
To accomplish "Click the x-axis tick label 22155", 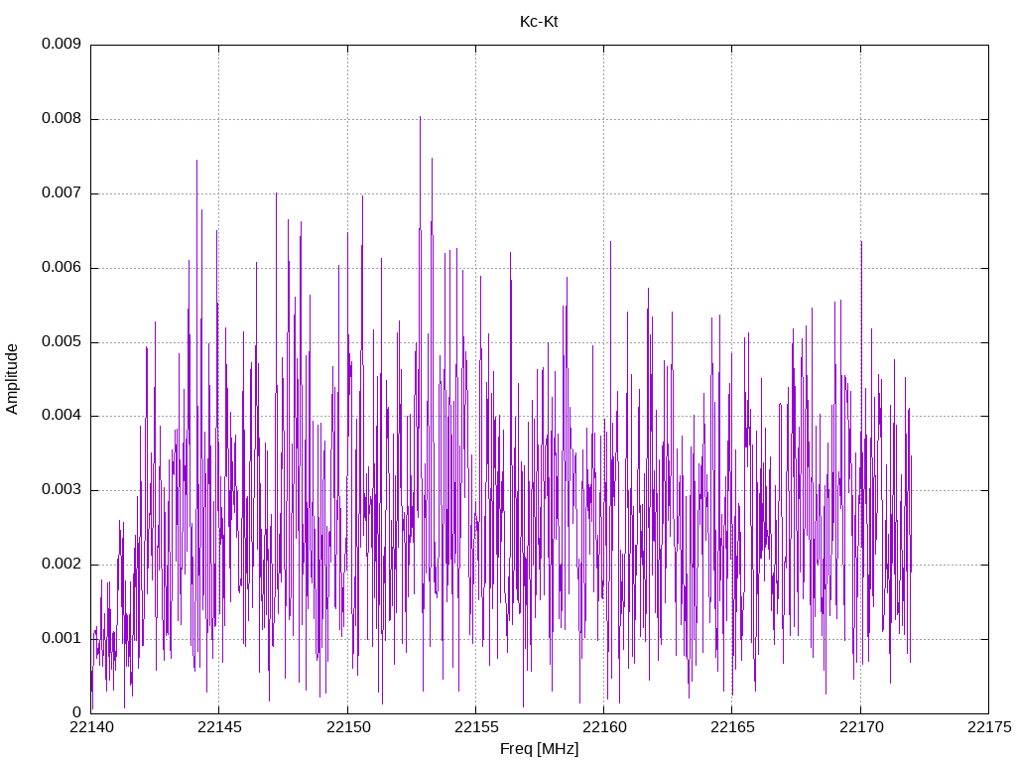I will (x=476, y=727).
